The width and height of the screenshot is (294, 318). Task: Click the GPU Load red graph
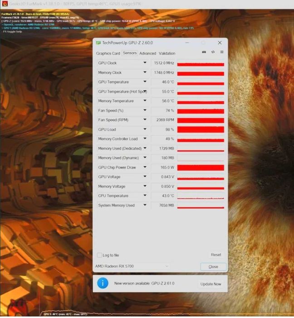(x=201, y=129)
